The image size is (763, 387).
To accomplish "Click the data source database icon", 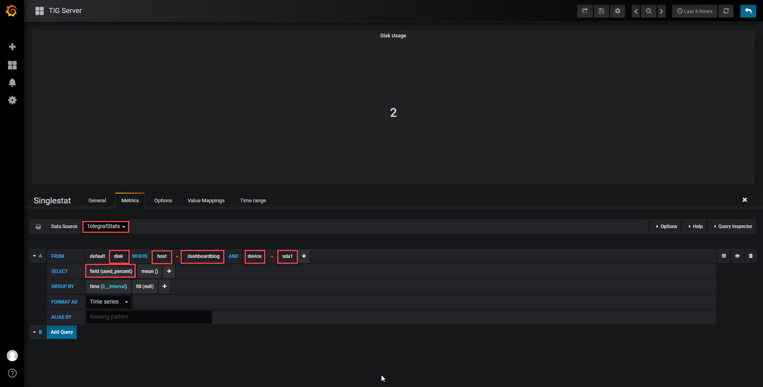I will coord(38,226).
